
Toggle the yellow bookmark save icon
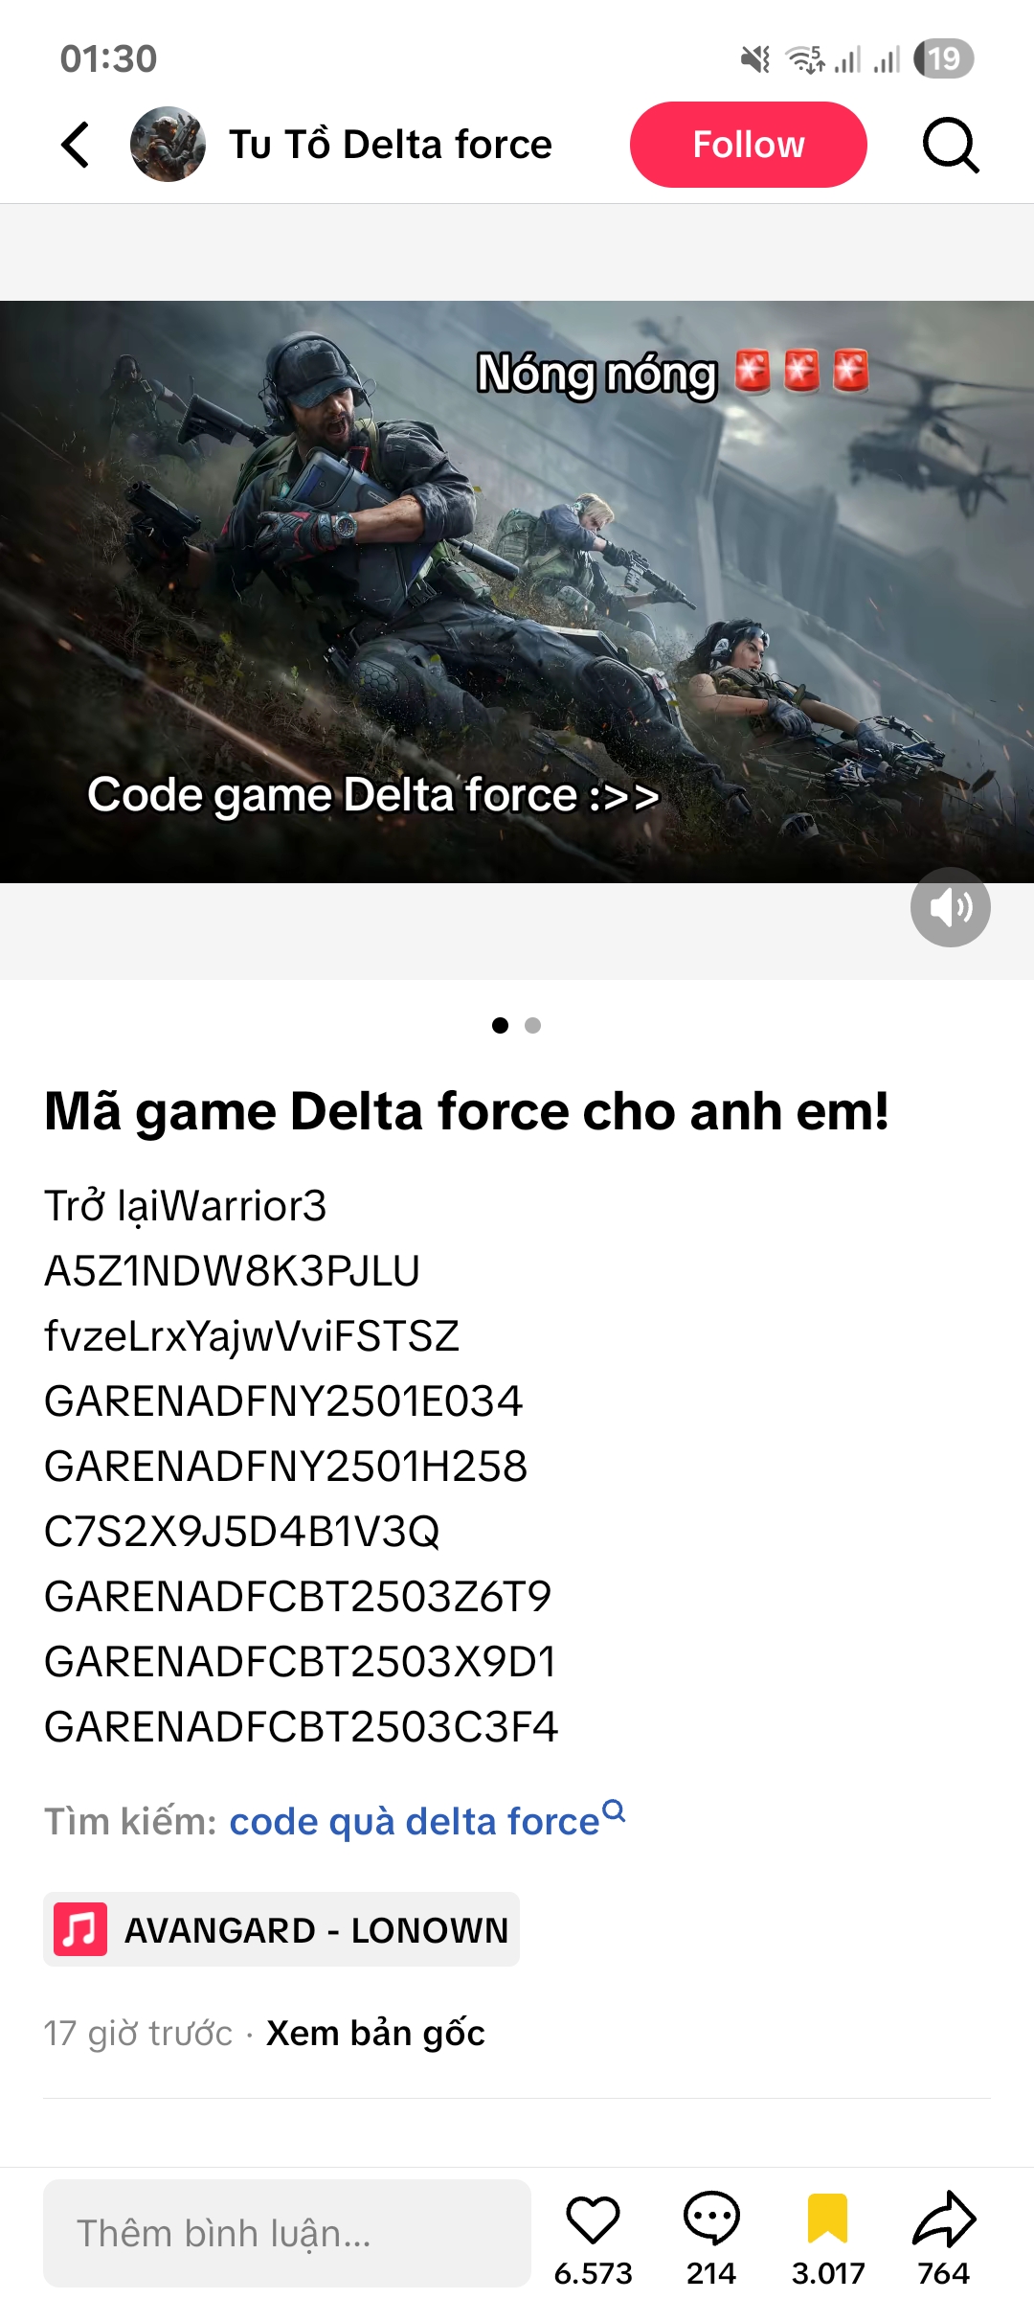click(828, 2219)
